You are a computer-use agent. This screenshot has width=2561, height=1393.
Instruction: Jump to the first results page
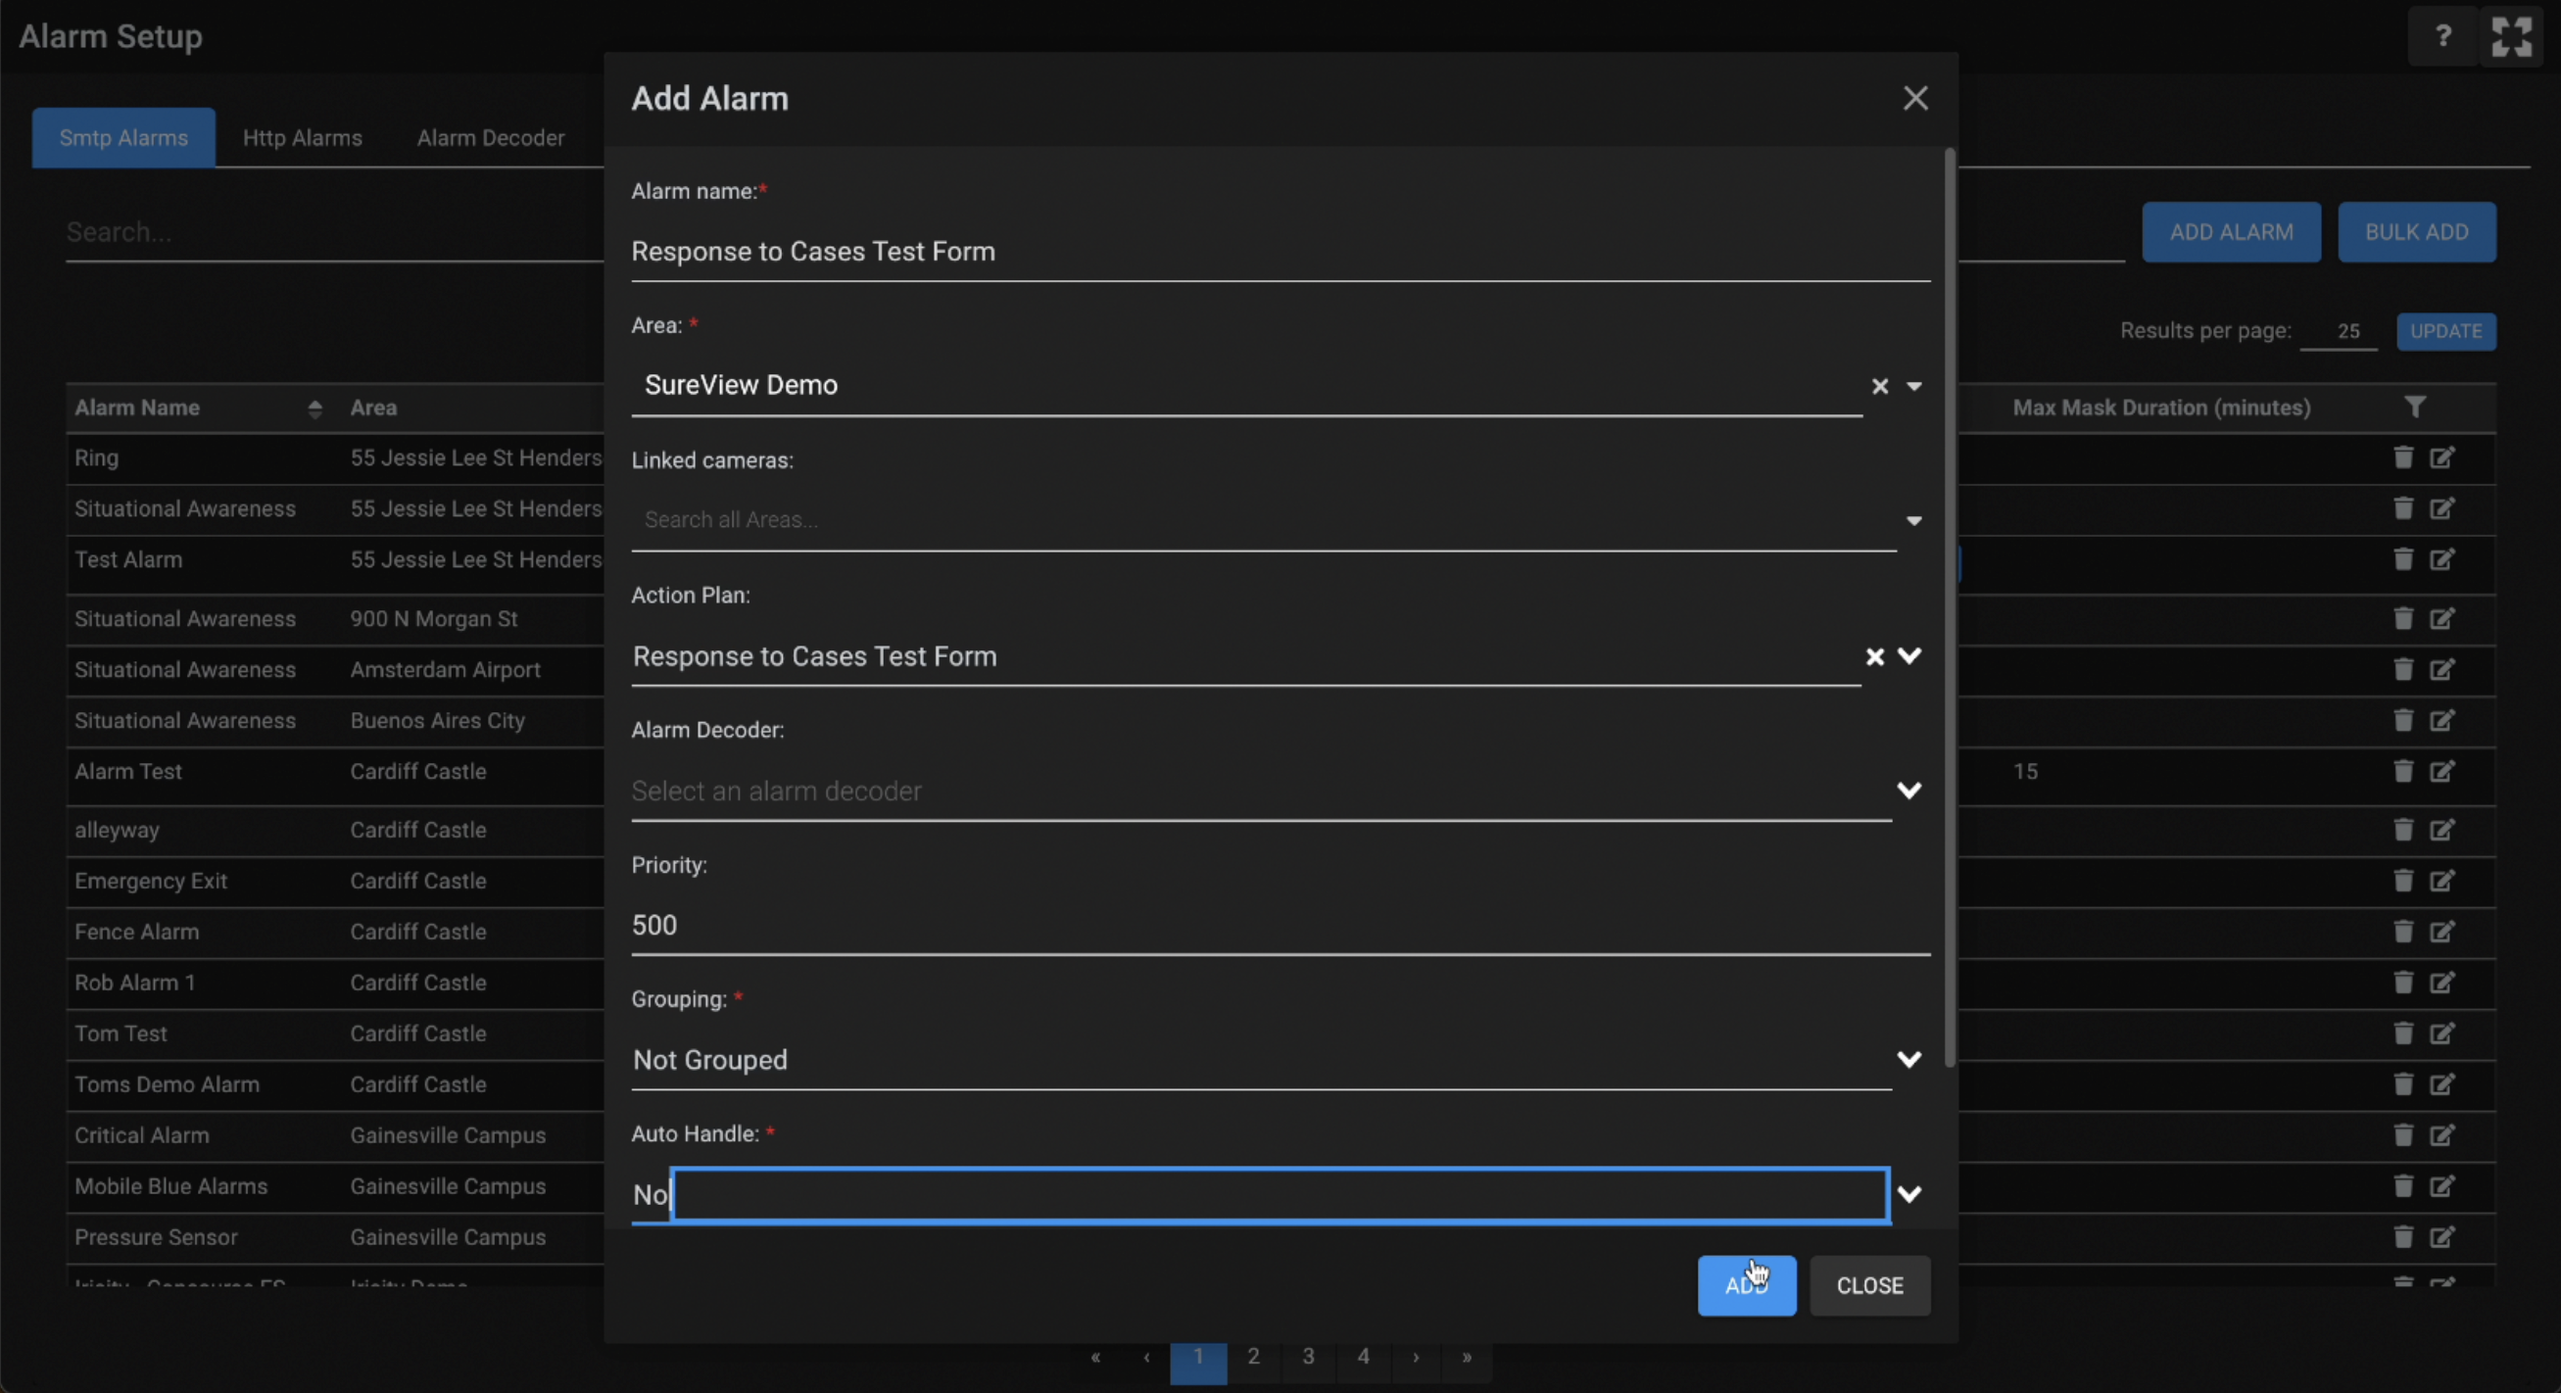1095,1356
